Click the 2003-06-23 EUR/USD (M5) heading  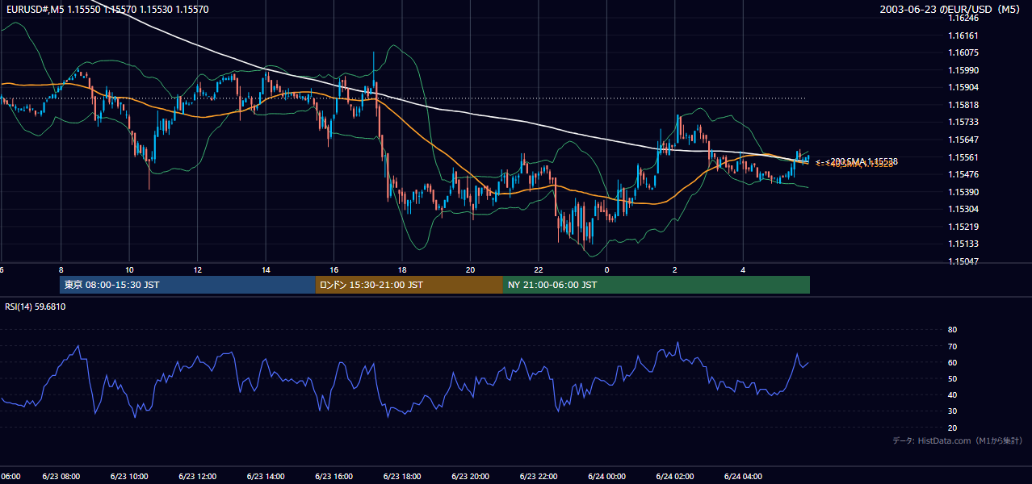click(951, 9)
